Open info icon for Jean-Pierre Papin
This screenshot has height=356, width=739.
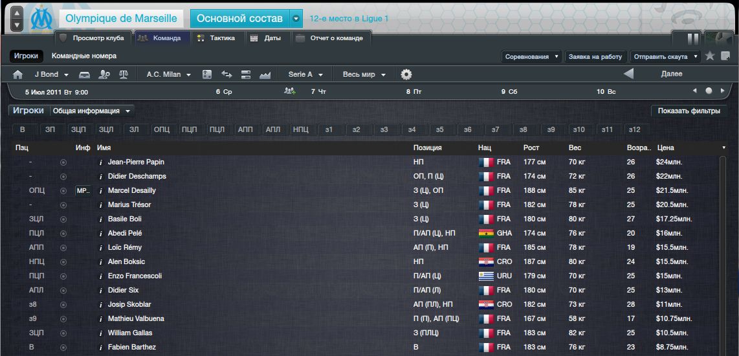tap(100, 162)
